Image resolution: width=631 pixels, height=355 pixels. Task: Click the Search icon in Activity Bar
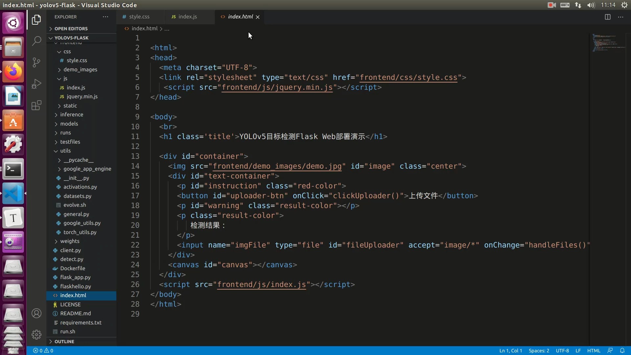[x=36, y=41]
